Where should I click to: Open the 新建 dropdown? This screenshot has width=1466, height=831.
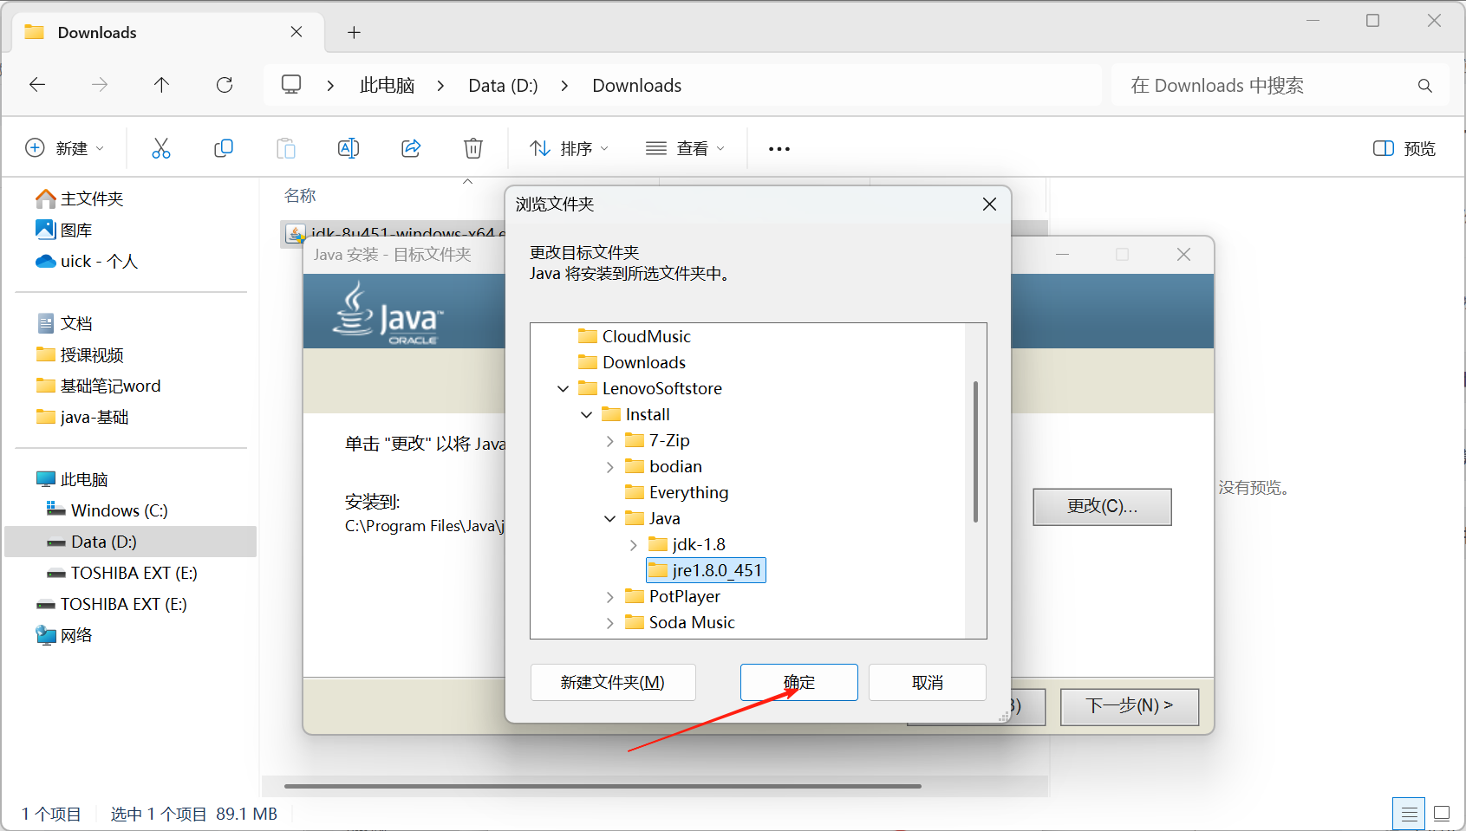click(65, 148)
